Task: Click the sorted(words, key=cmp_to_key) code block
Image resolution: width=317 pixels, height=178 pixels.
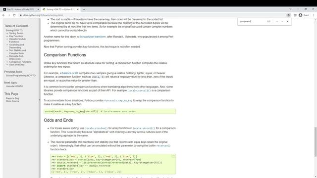Action: click(110, 111)
